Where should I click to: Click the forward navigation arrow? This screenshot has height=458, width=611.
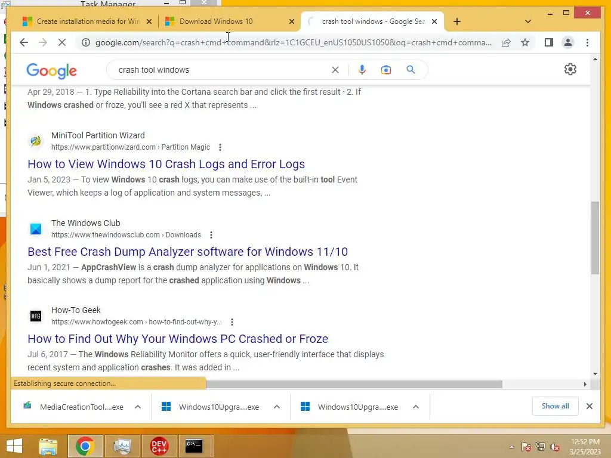43,42
